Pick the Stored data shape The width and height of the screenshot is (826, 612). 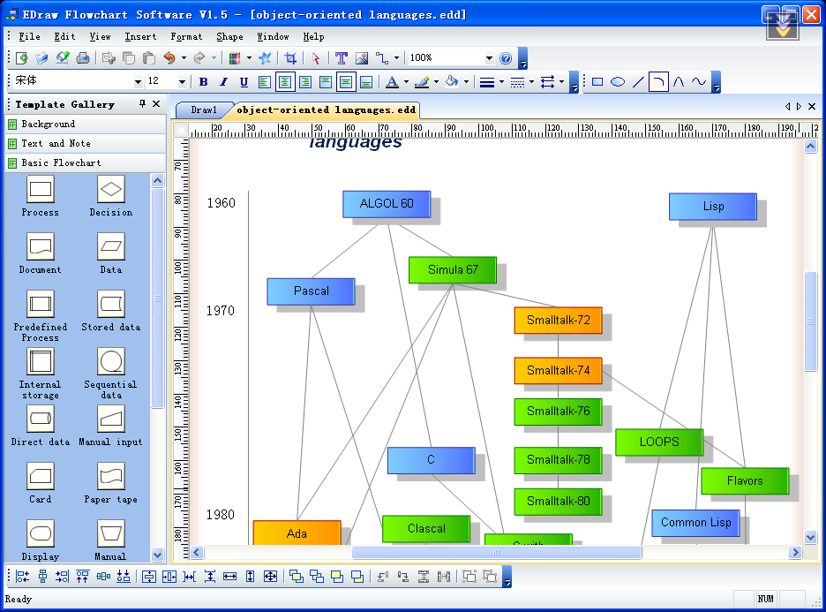110,304
